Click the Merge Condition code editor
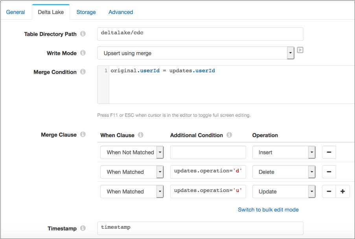The height and width of the screenshot is (239, 355). pos(226,85)
